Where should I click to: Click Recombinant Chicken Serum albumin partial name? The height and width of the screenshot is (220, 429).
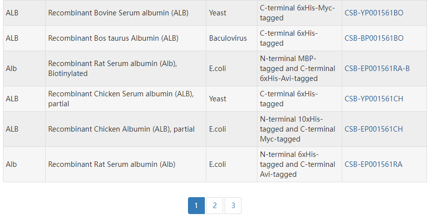coord(121,99)
